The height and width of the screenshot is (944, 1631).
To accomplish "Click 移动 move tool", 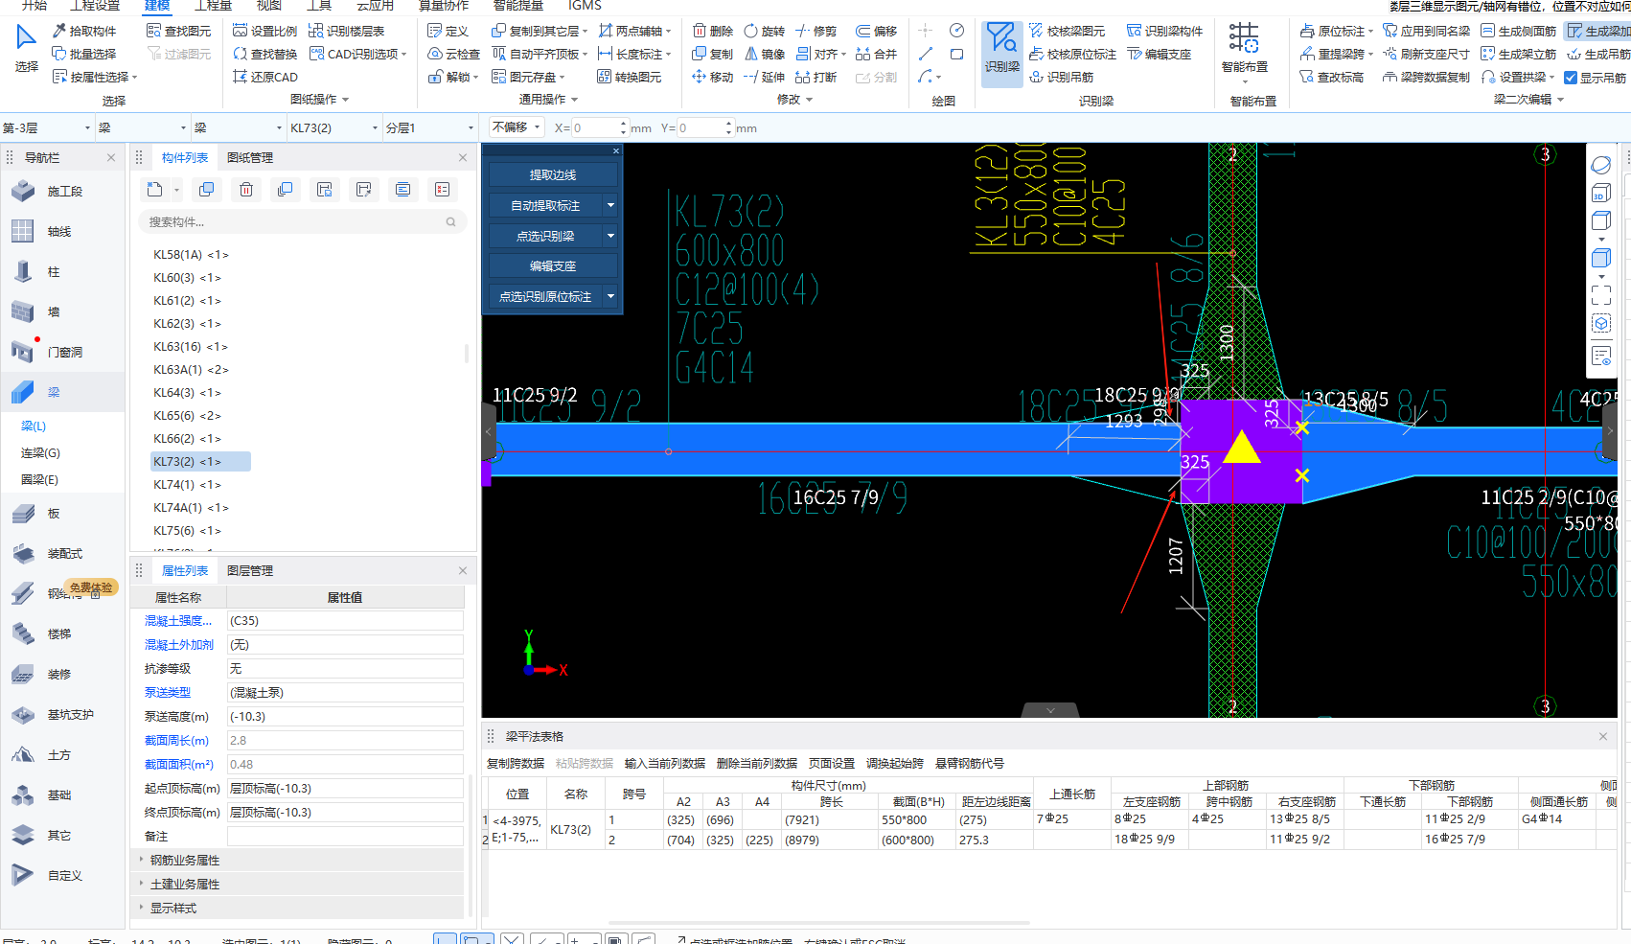I will [712, 77].
